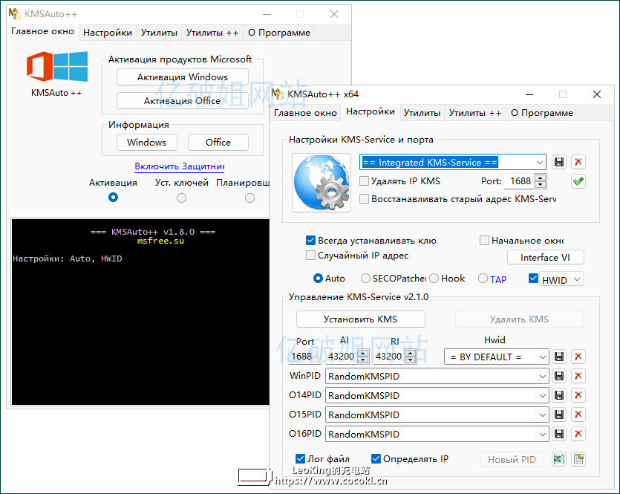620x494 pixels.
Task: Uncheck Всегда устанавливать ключ checkbox
Action: point(311,241)
